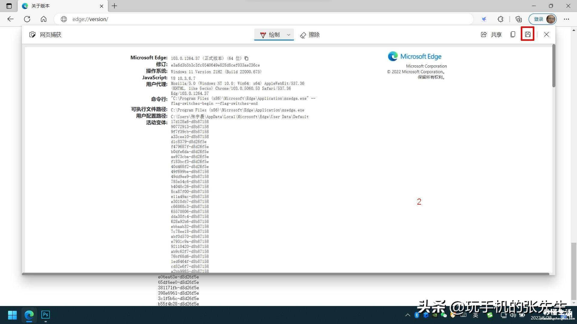Screen dimensions: 577x324
Task: Open the Extensions puzzle menu
Action: 500,19
